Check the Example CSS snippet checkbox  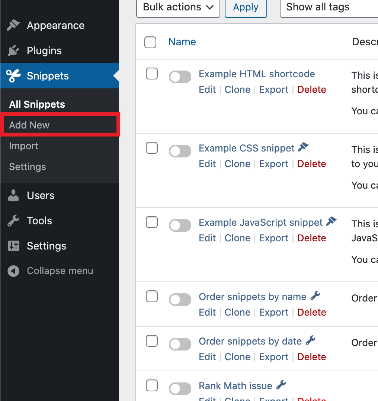152,148
